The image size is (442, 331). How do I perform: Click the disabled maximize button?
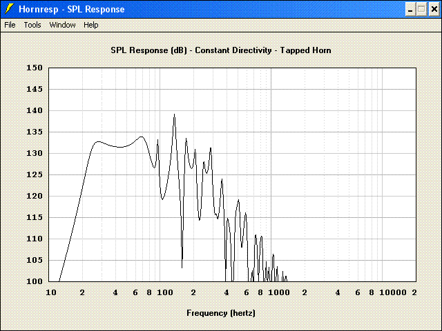(422, 9)
